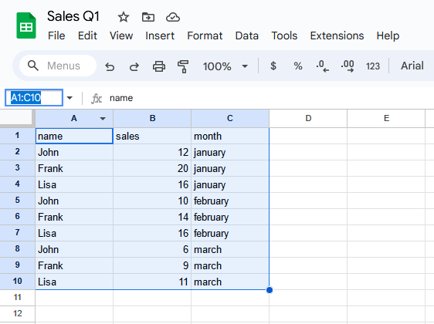Open the Help menu
Viewport: 434px width, 324px height.
(388, 35)
